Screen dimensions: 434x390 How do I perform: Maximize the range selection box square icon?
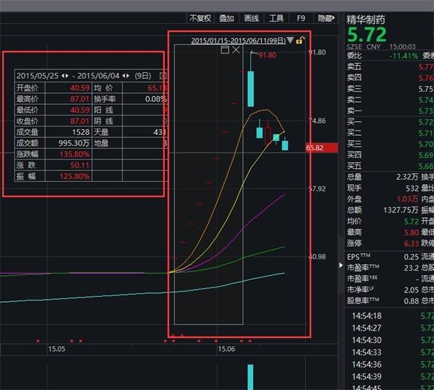tap(224, 51)
